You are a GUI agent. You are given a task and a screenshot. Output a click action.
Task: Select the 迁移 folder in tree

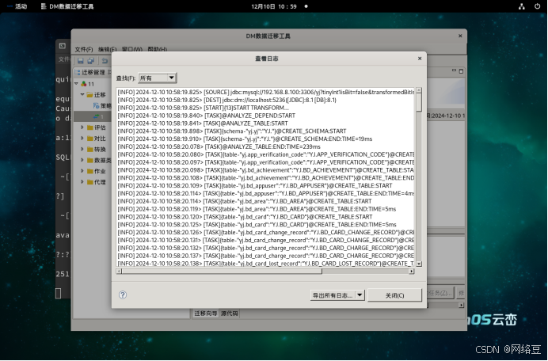tap(96, 95)
